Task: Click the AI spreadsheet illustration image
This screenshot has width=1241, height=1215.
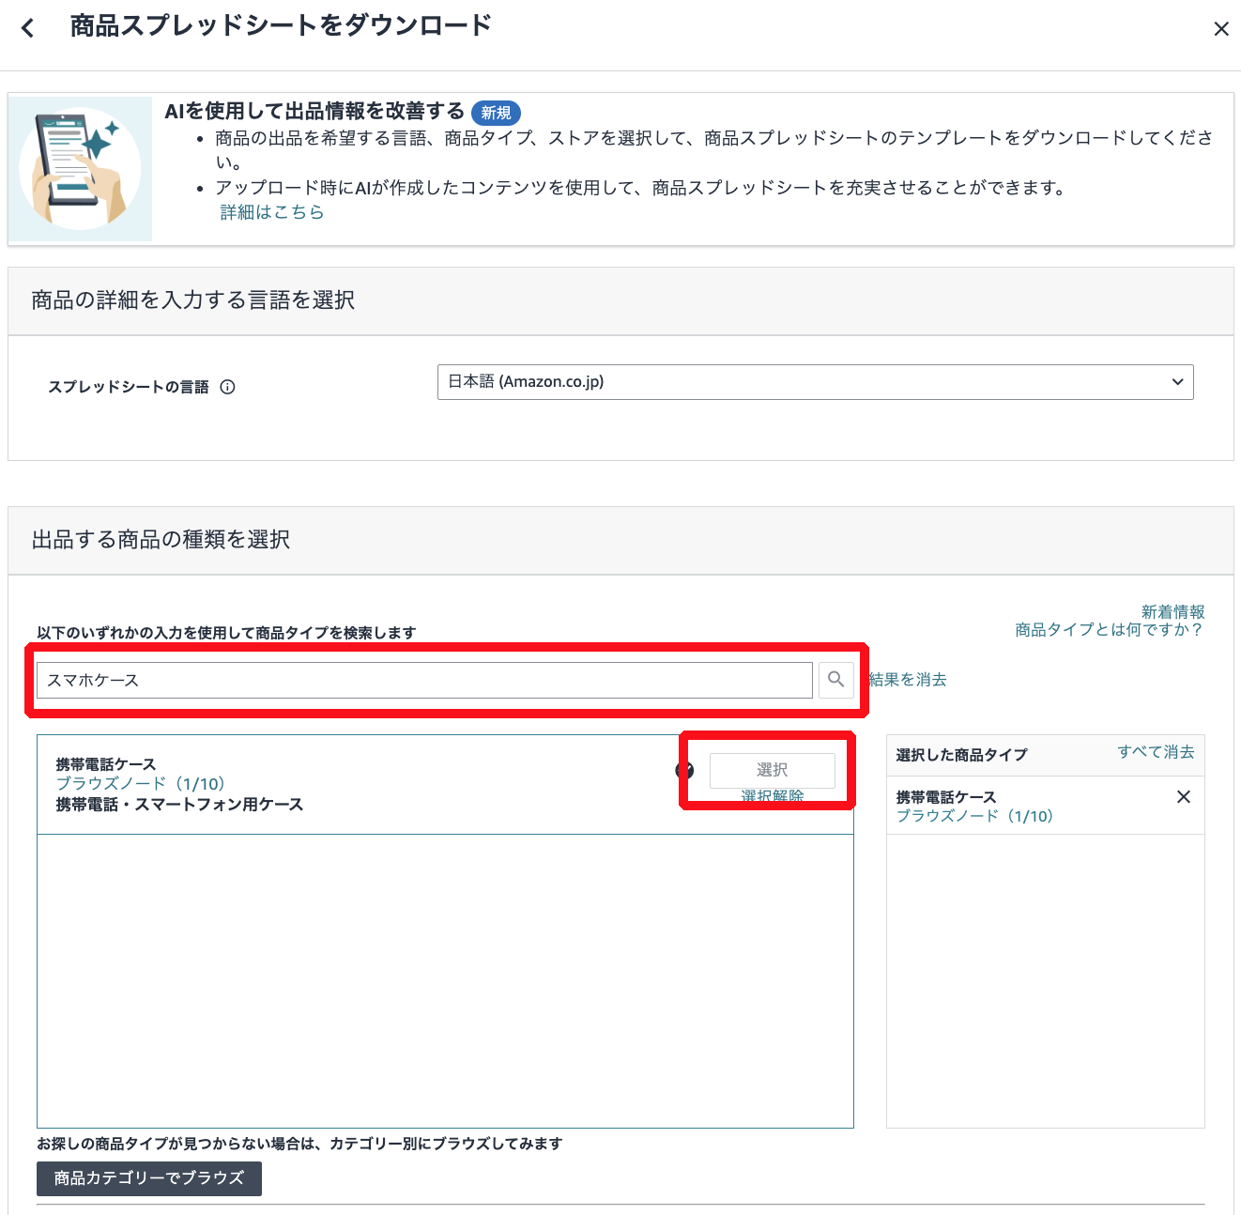Action: tap(81, 169)
